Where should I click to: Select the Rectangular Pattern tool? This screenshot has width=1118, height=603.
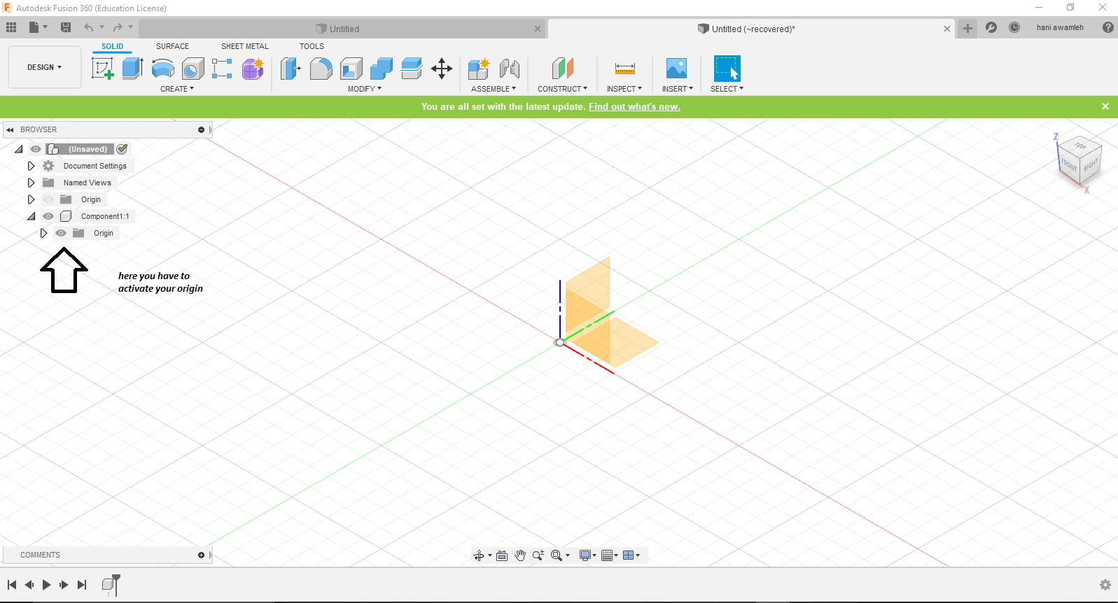click(222, 69)
